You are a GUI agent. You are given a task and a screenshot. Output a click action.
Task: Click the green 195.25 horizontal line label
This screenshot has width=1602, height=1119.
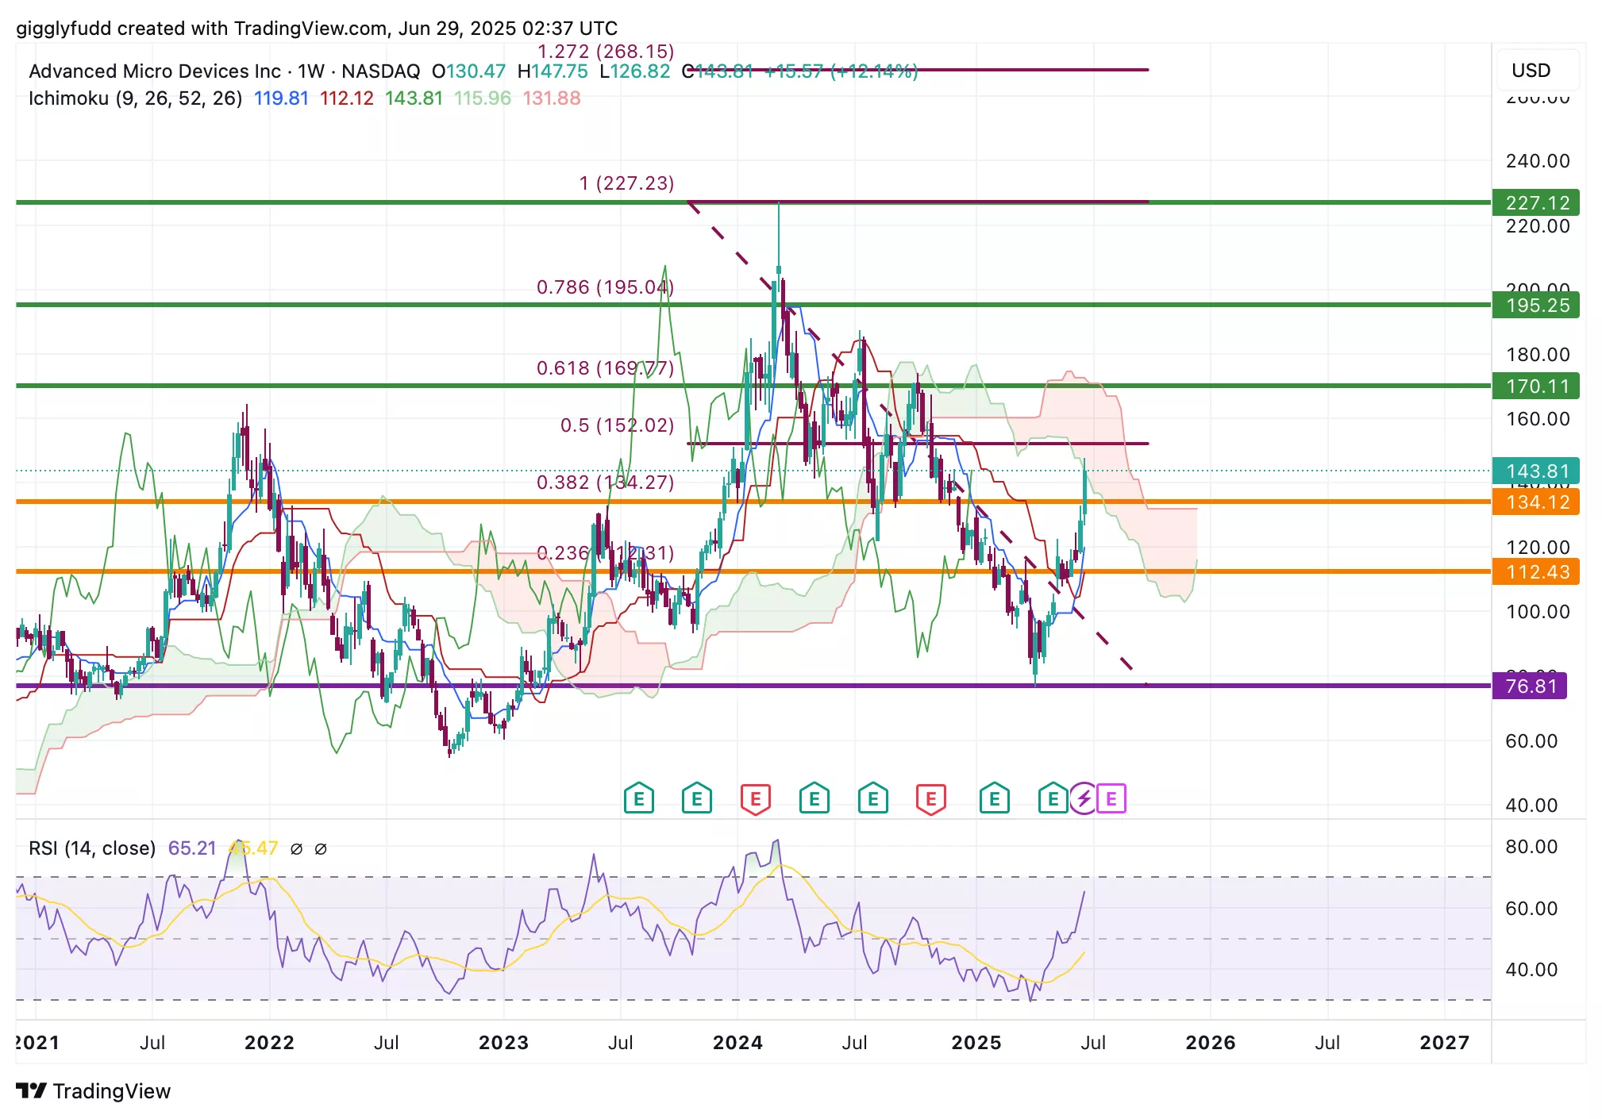pos(1535,306)
